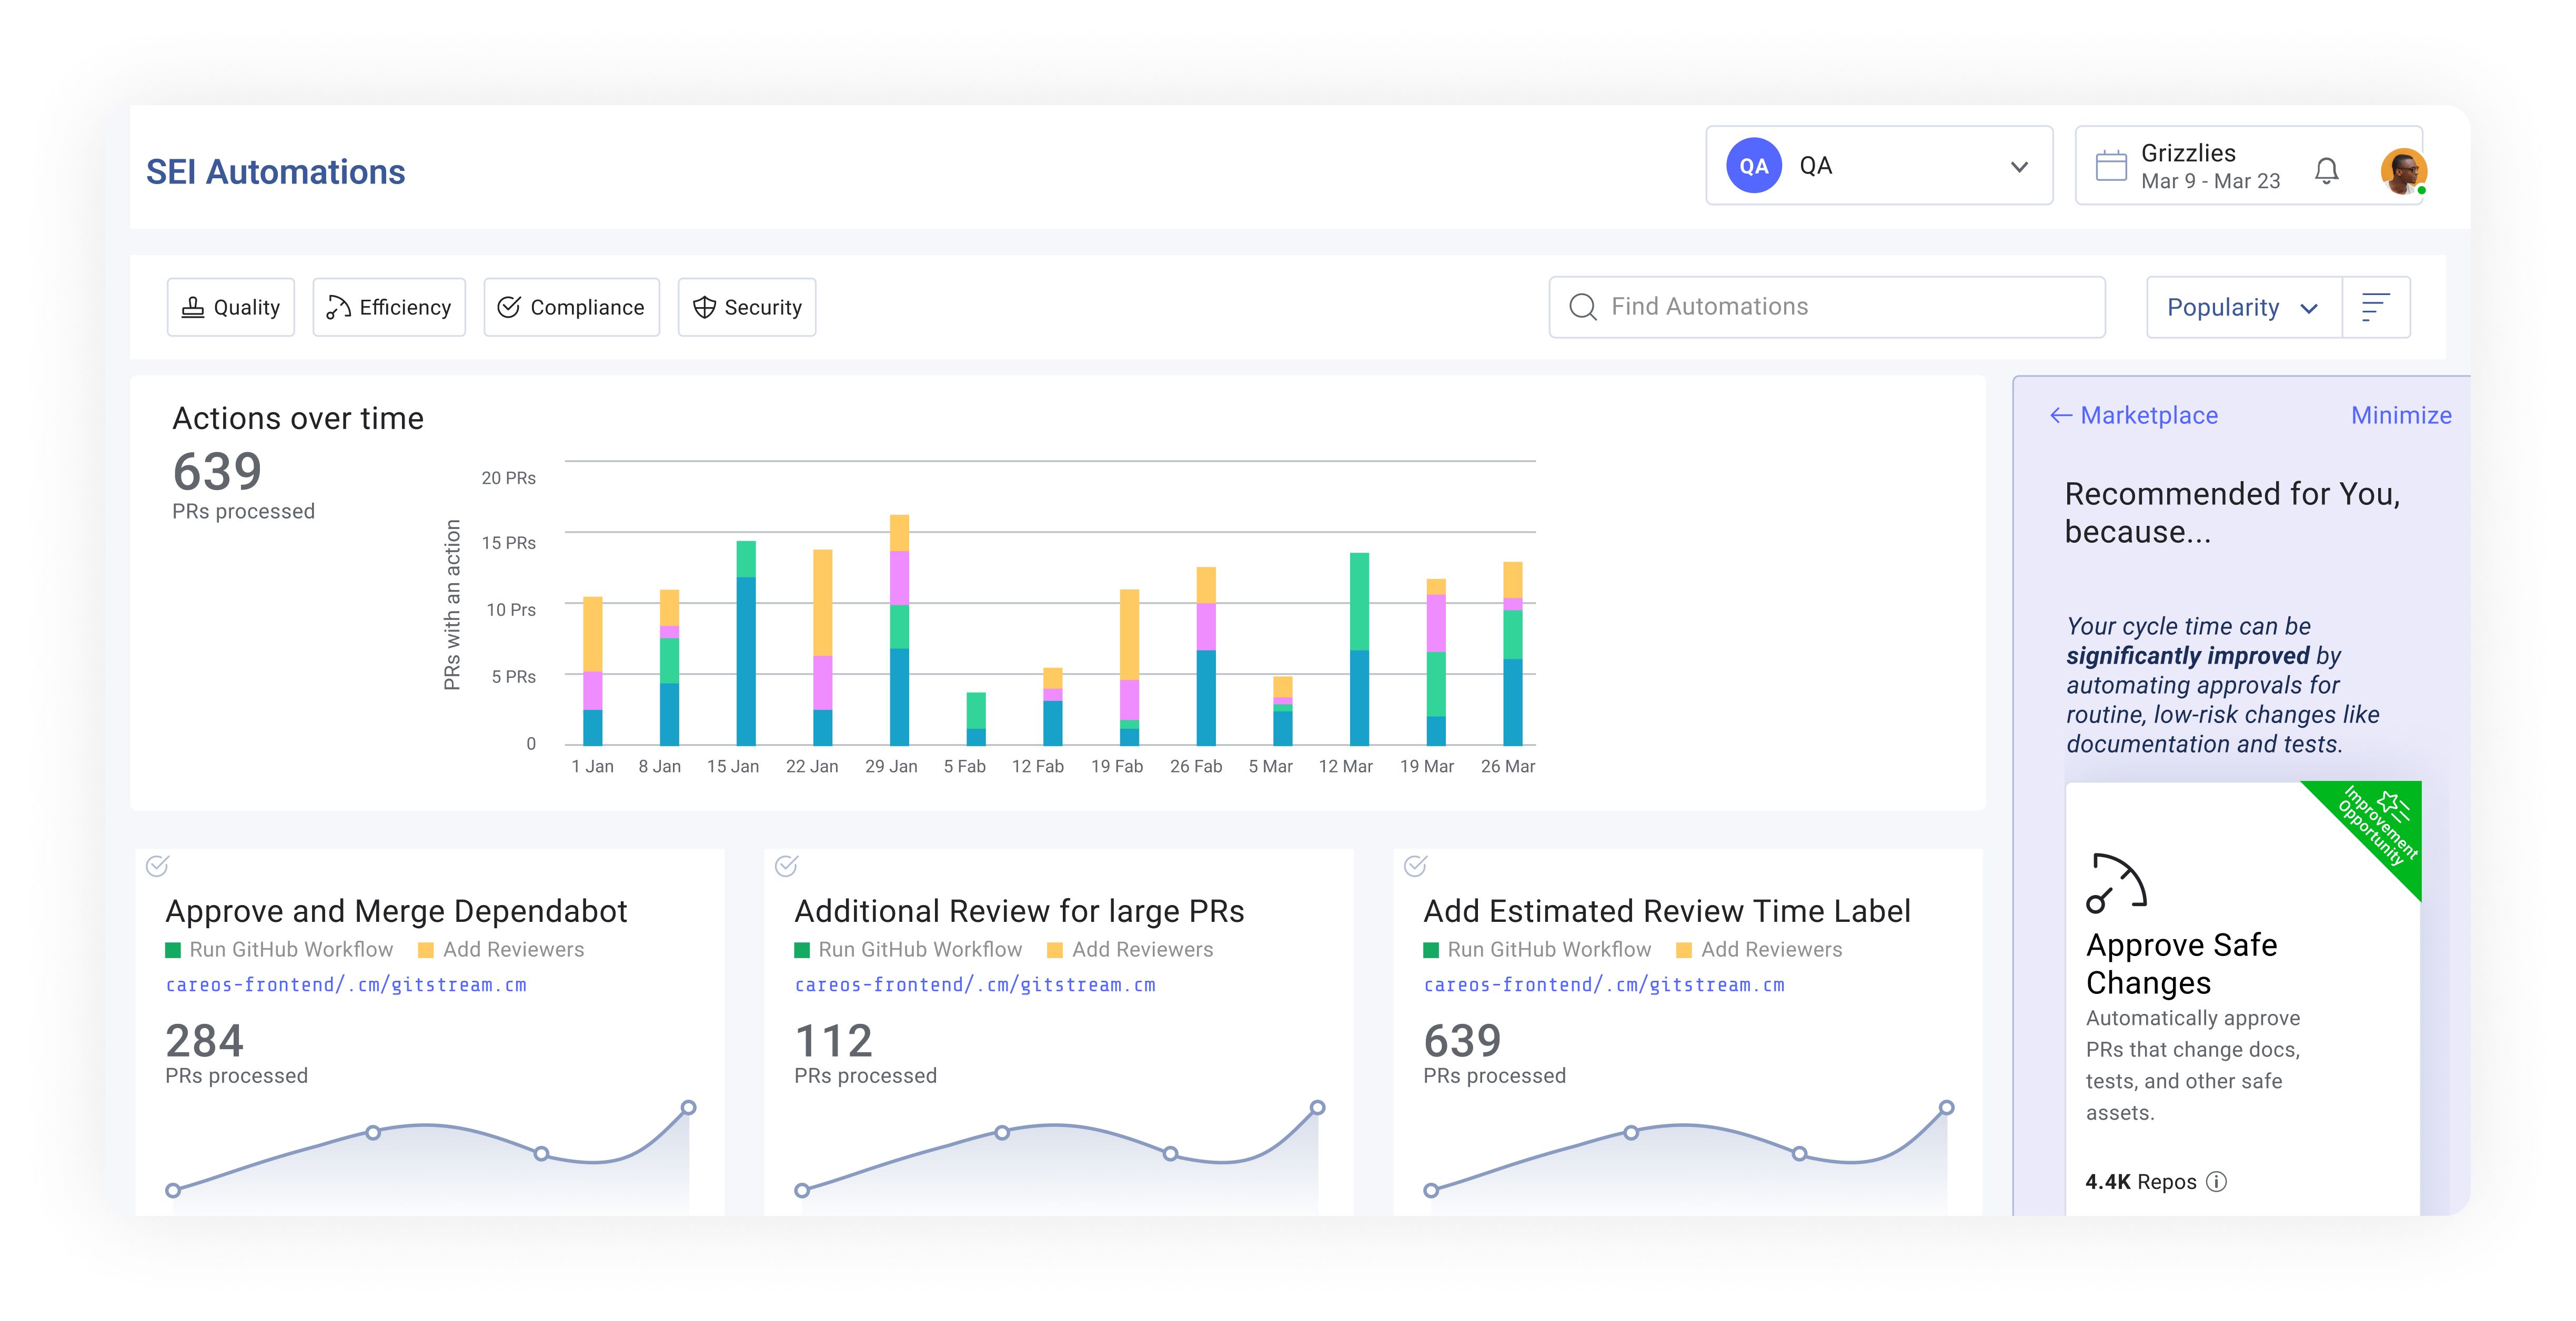Click the calendar icon beside Grizzlies
2576x1321 pixels.
click(2110, 166)
